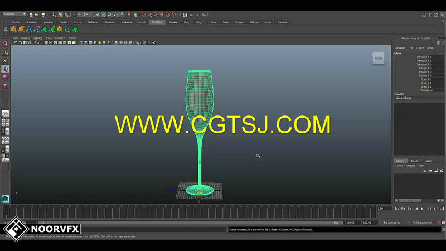The width and height of the screenshot is (446, 251).
Task: Click the Translate X value field
Action: (x=437, y=57)
